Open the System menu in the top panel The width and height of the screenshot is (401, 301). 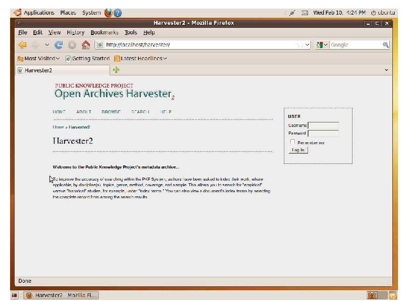pyautogui.click(x=91, y=13)
